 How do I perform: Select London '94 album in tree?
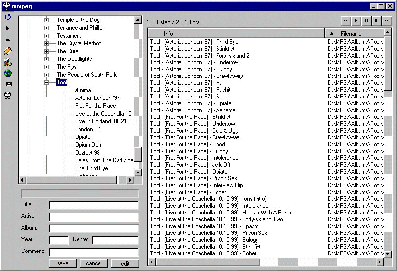tap(88, 129)
